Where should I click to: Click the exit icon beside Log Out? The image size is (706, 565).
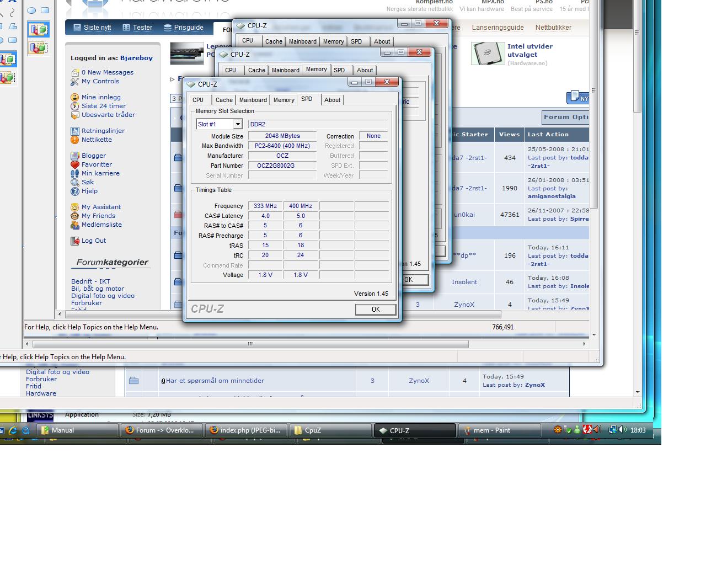coord(75,241)
